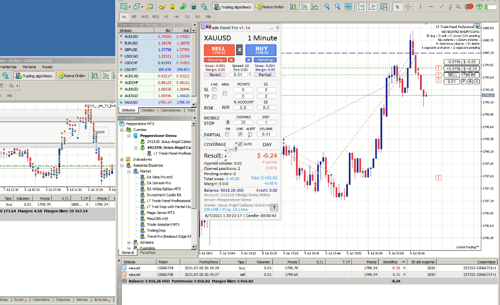
Task: Click the Nueva Orden toolbar button
Action: tap(269, 7)
